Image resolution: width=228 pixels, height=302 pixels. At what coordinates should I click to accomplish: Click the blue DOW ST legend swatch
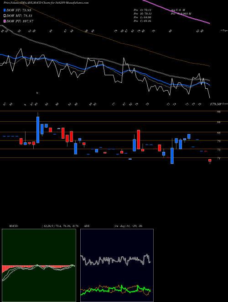tap(5, 10)
